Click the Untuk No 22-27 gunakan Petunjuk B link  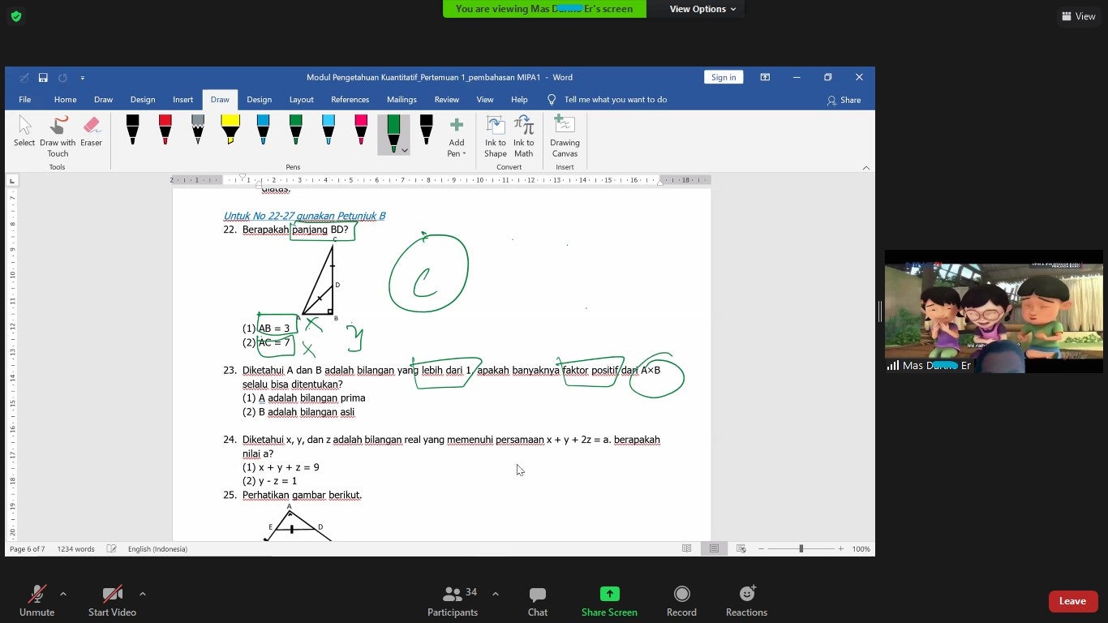(304, 216)
